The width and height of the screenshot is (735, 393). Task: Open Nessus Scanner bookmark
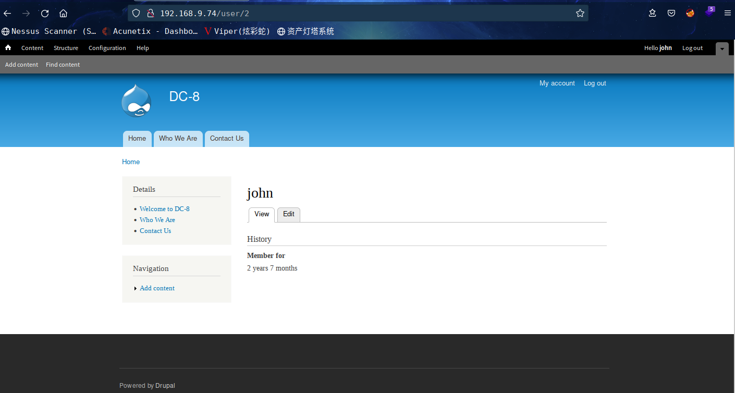[49, 31]
